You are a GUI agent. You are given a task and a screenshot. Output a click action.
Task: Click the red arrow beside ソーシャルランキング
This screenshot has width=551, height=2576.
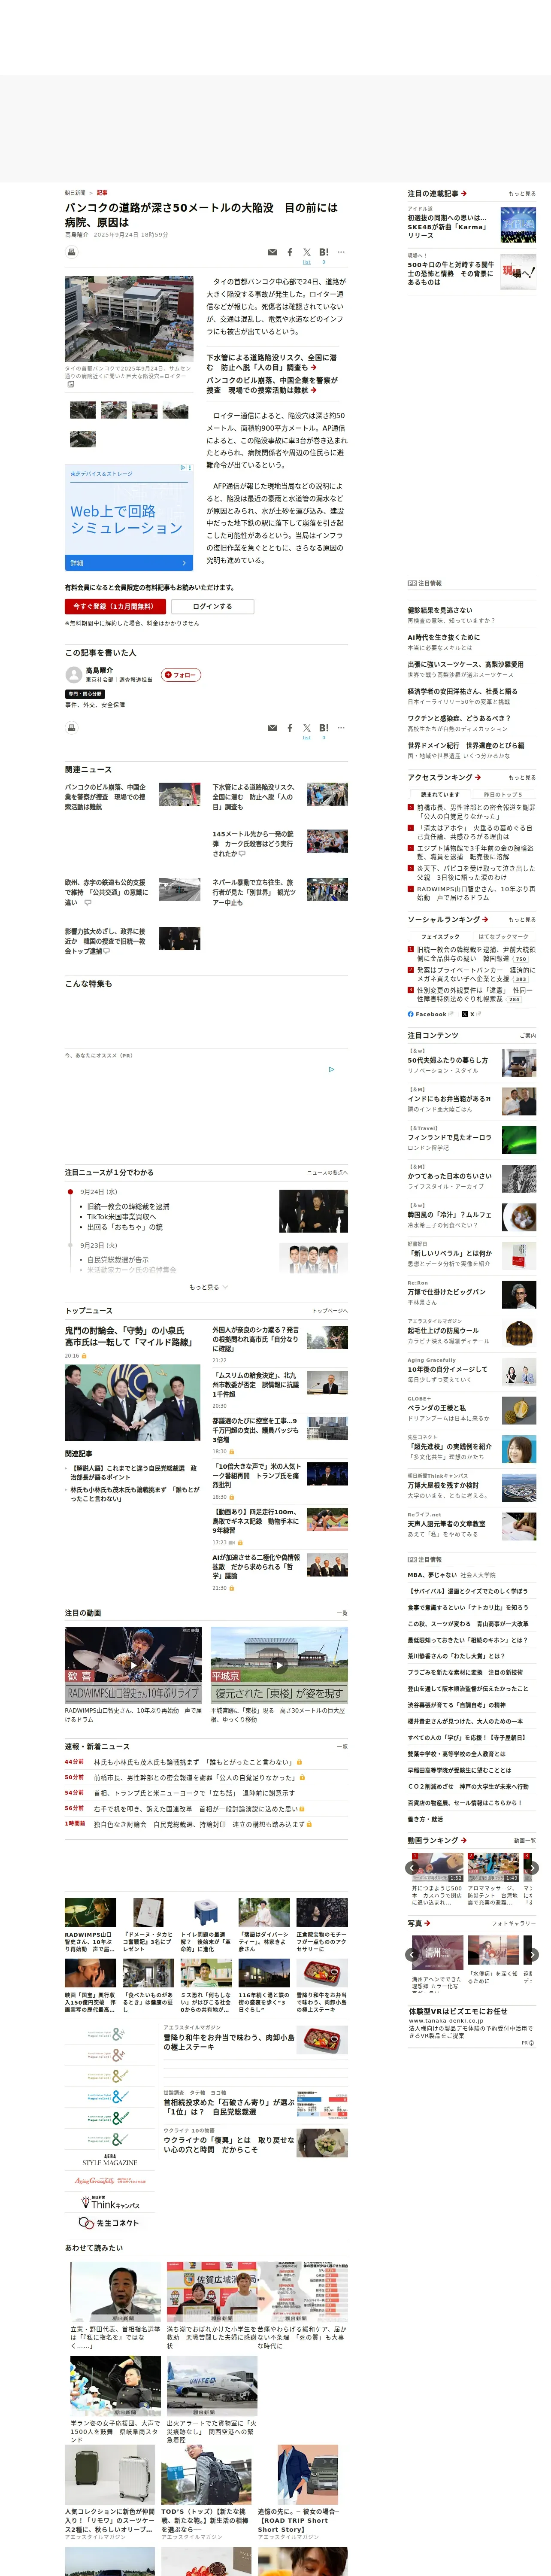click(x=485, y=919)
